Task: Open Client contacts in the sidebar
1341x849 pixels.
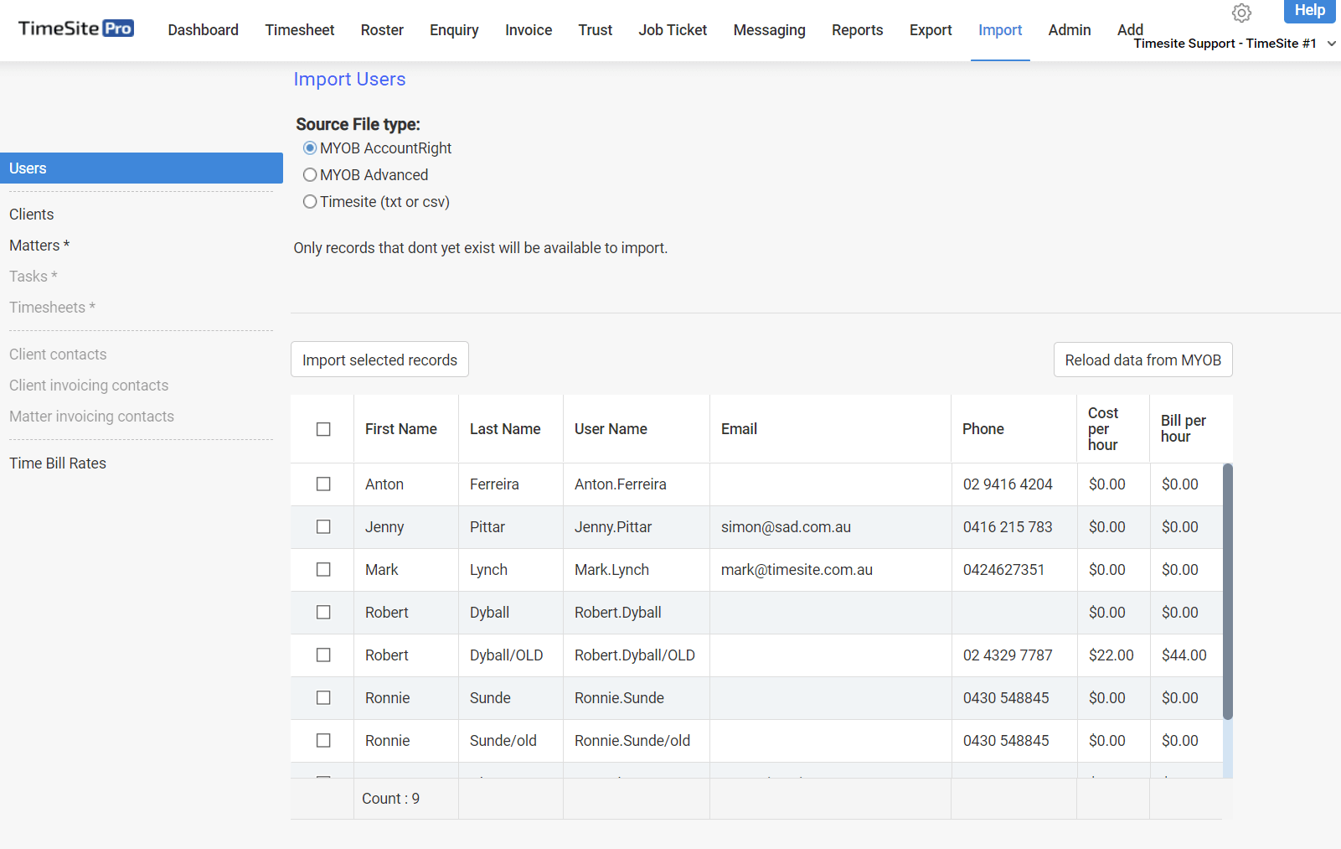Action: pyautogui.click(x=58, y=355)
